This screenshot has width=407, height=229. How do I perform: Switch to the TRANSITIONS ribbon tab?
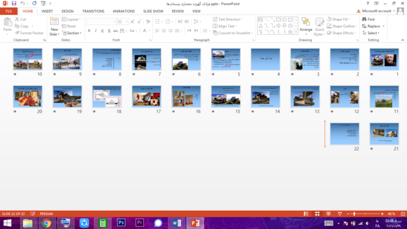click(93, 11)
